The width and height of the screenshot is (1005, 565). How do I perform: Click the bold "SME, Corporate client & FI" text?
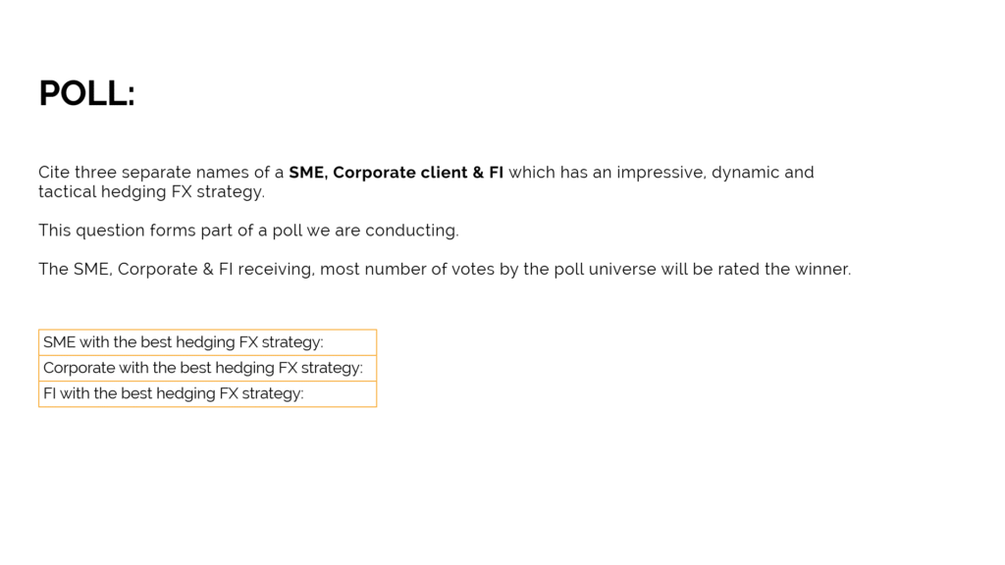[x=396, y=173]
